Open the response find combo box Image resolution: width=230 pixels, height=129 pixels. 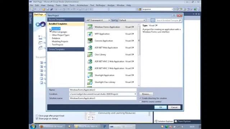coord(157,9)
